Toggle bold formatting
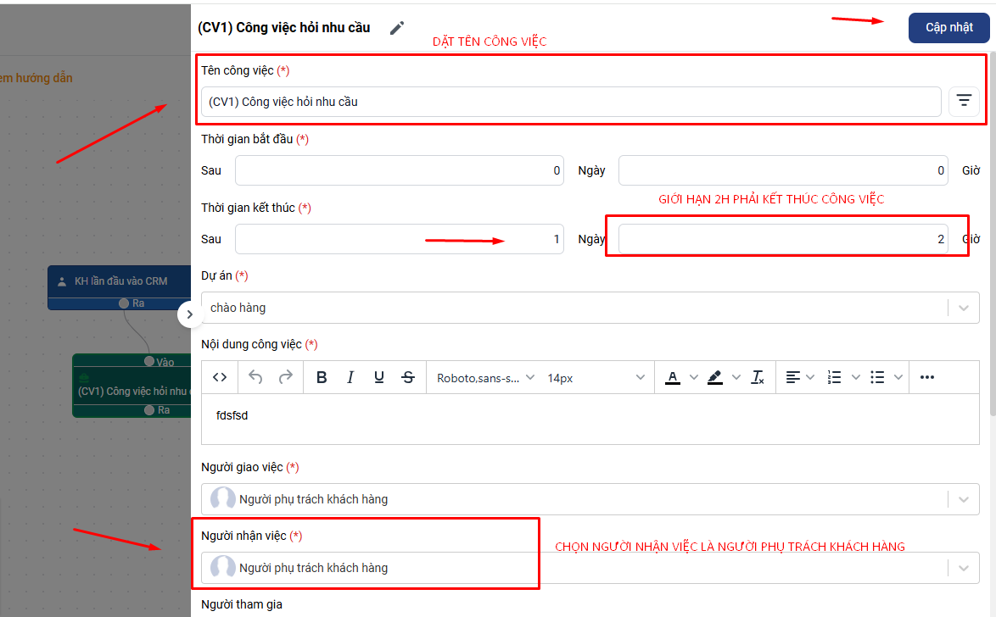996x617 pixels. [x=322, y=377]
